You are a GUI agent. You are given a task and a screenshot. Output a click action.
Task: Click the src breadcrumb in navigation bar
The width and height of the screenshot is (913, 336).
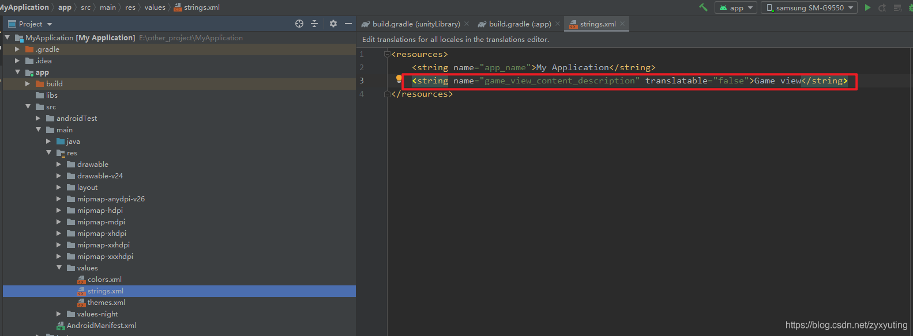click(x=85, y=7)
